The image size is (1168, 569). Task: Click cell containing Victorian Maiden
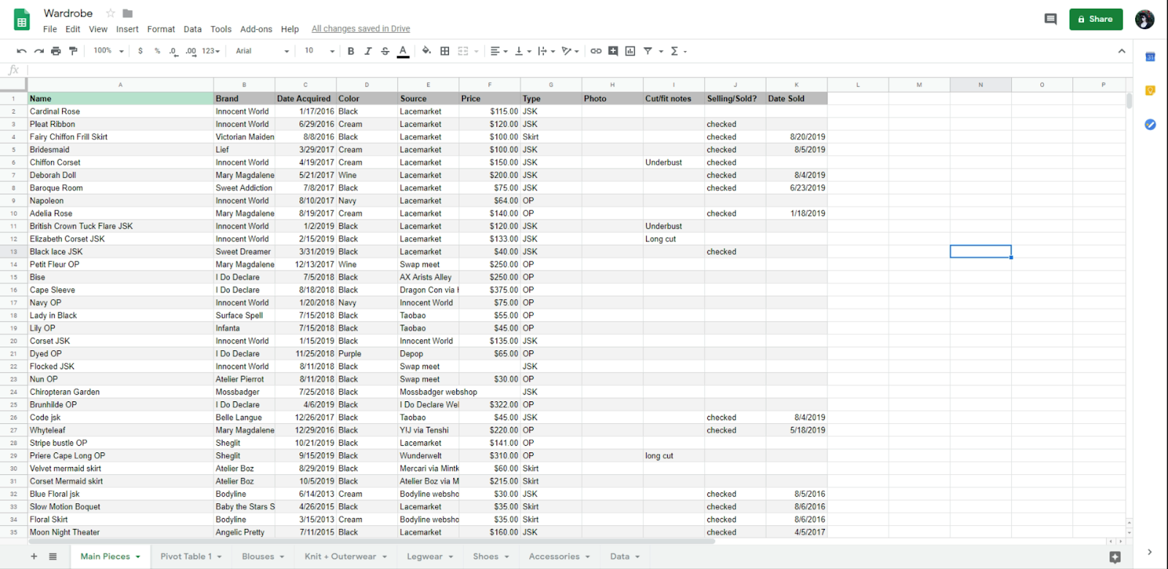point(244,137)
